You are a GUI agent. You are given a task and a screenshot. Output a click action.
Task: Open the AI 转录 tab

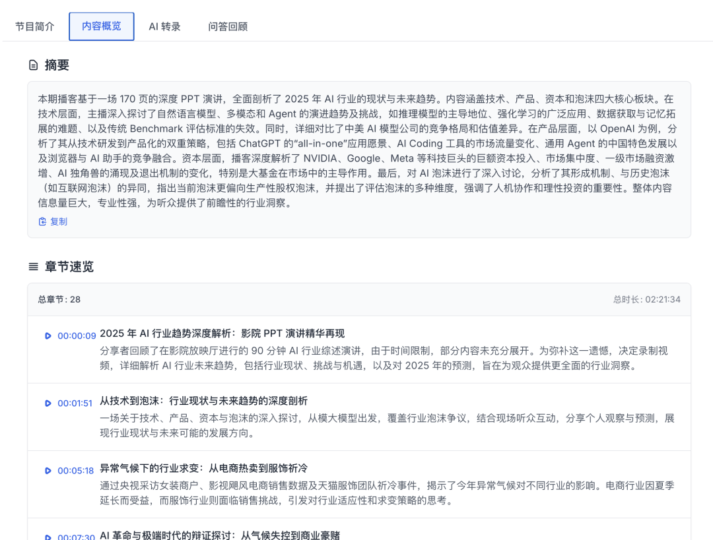tap(165, 26)
